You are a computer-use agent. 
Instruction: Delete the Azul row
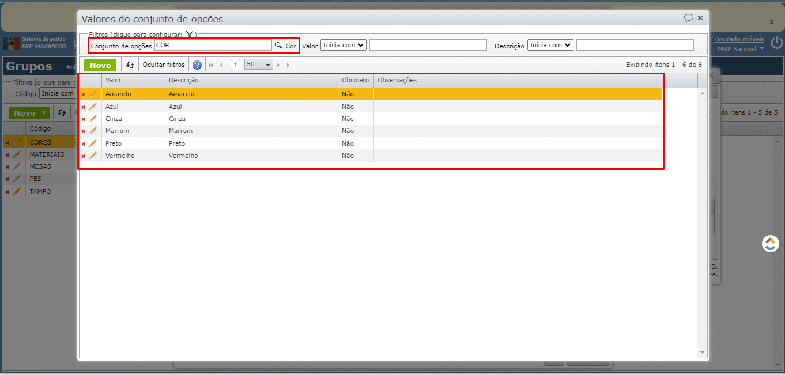[84, 107]
